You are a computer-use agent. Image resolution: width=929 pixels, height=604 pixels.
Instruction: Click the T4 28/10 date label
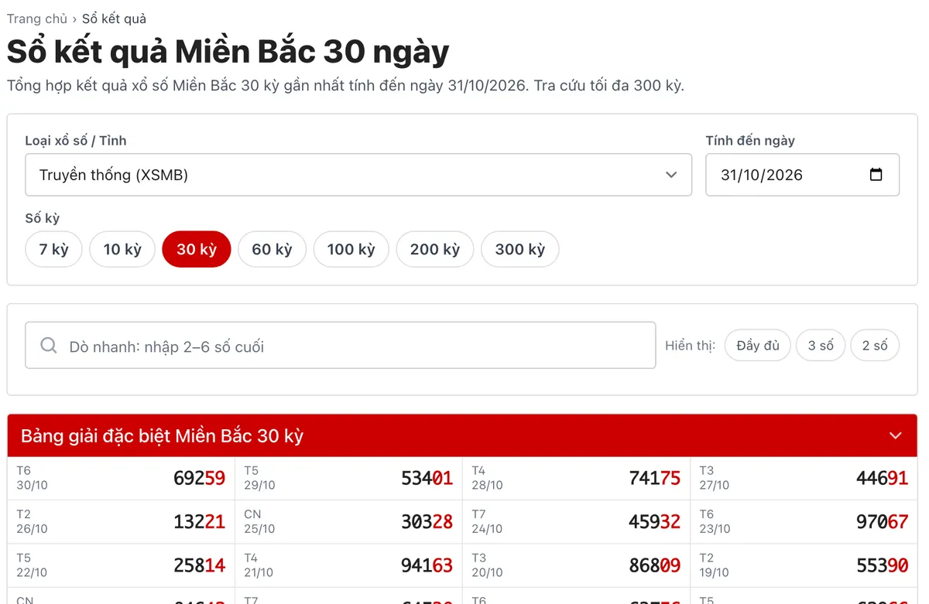487,478
